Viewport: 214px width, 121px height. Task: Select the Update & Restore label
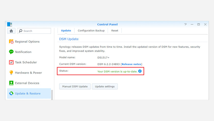pos(28,93)
